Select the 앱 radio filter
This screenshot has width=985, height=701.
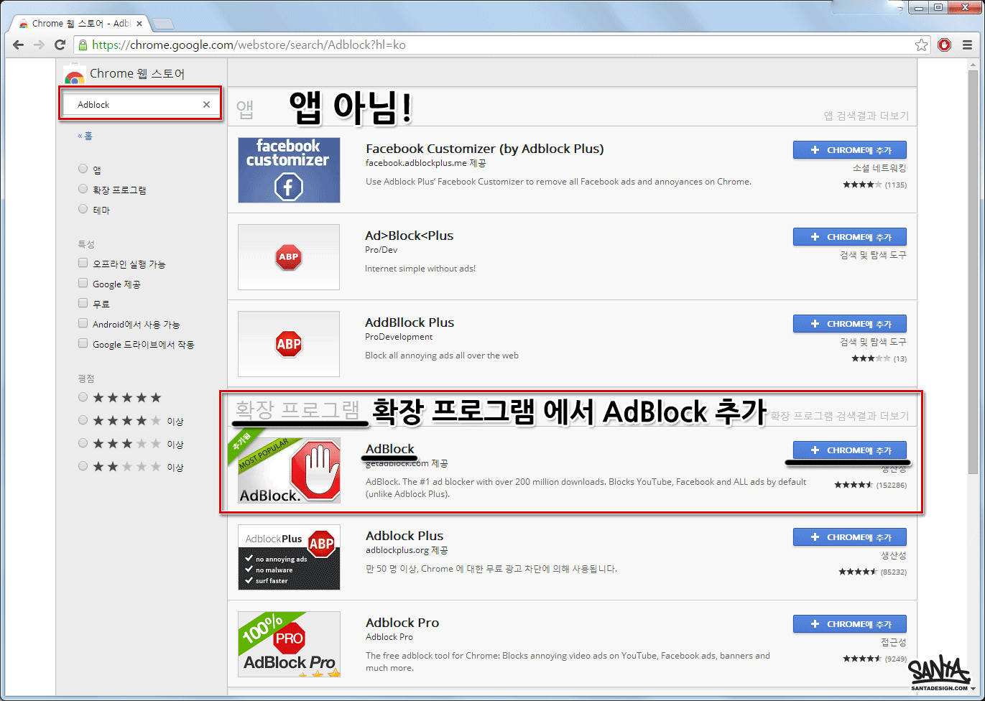[83, 169]
